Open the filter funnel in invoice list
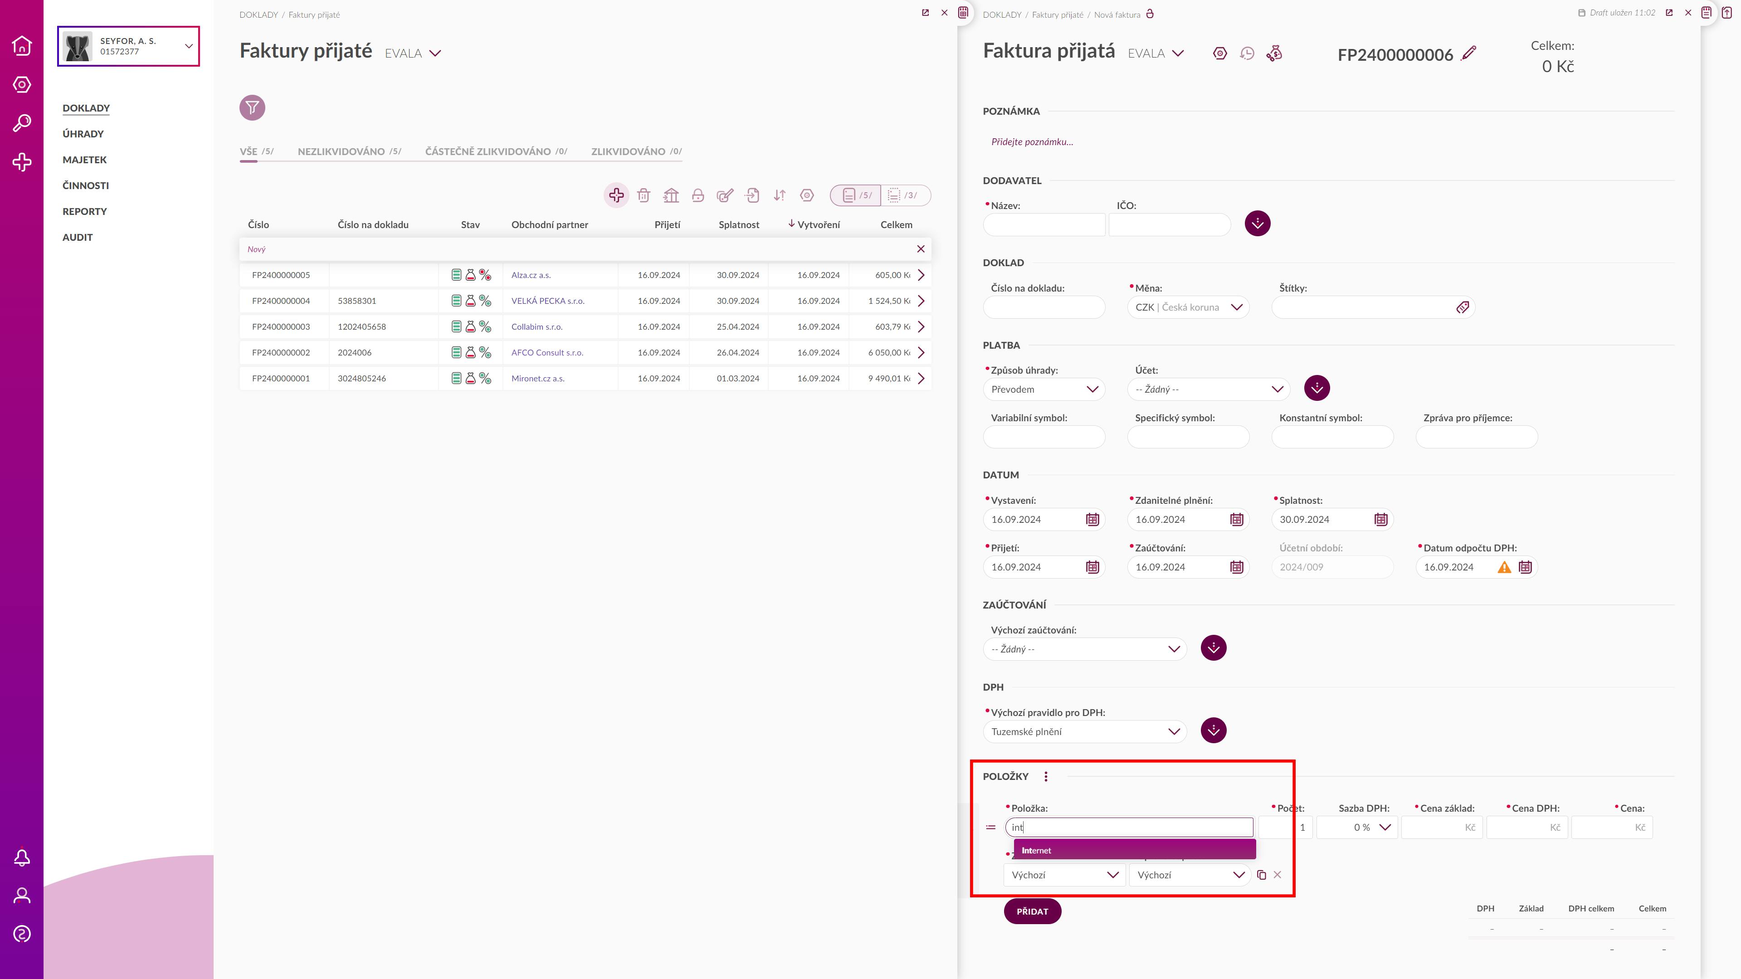Viewport: 1741px width, 979px height. click(x=252, y=107)
